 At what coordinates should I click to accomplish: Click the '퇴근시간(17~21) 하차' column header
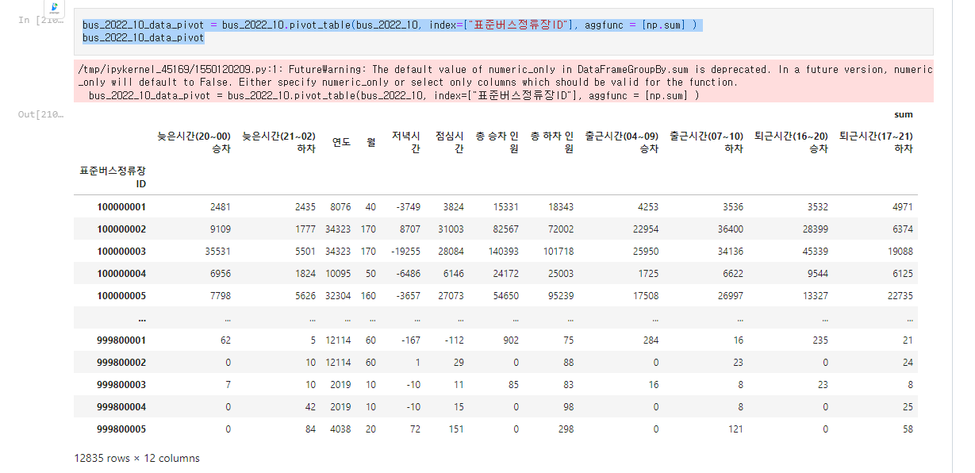[876, 142]
